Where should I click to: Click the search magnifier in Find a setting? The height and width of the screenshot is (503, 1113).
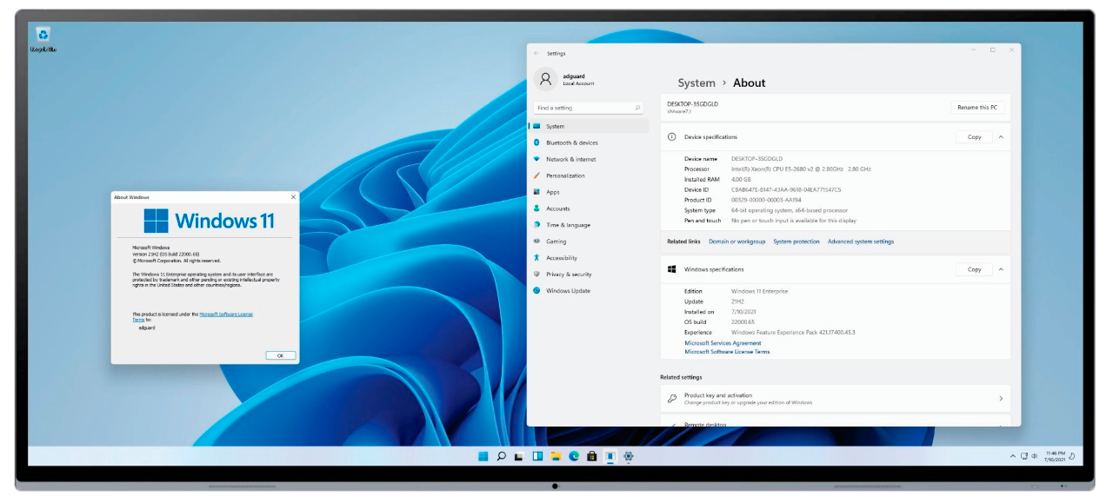[x=637, y=108]
